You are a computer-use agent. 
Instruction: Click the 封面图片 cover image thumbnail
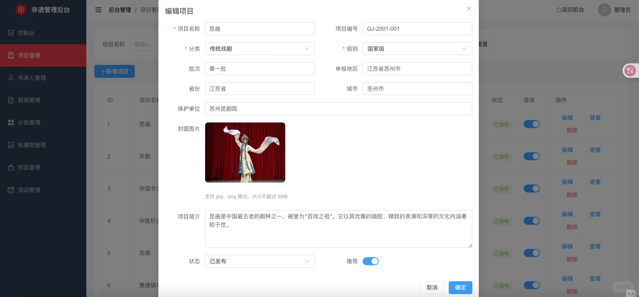tap(245, 152)
